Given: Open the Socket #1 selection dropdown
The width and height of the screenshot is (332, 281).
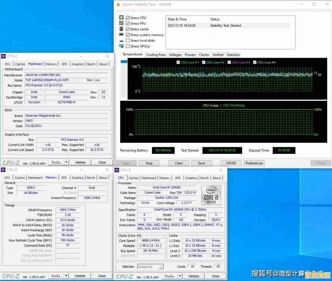Looking at the screenshot, I should (150, 267).
